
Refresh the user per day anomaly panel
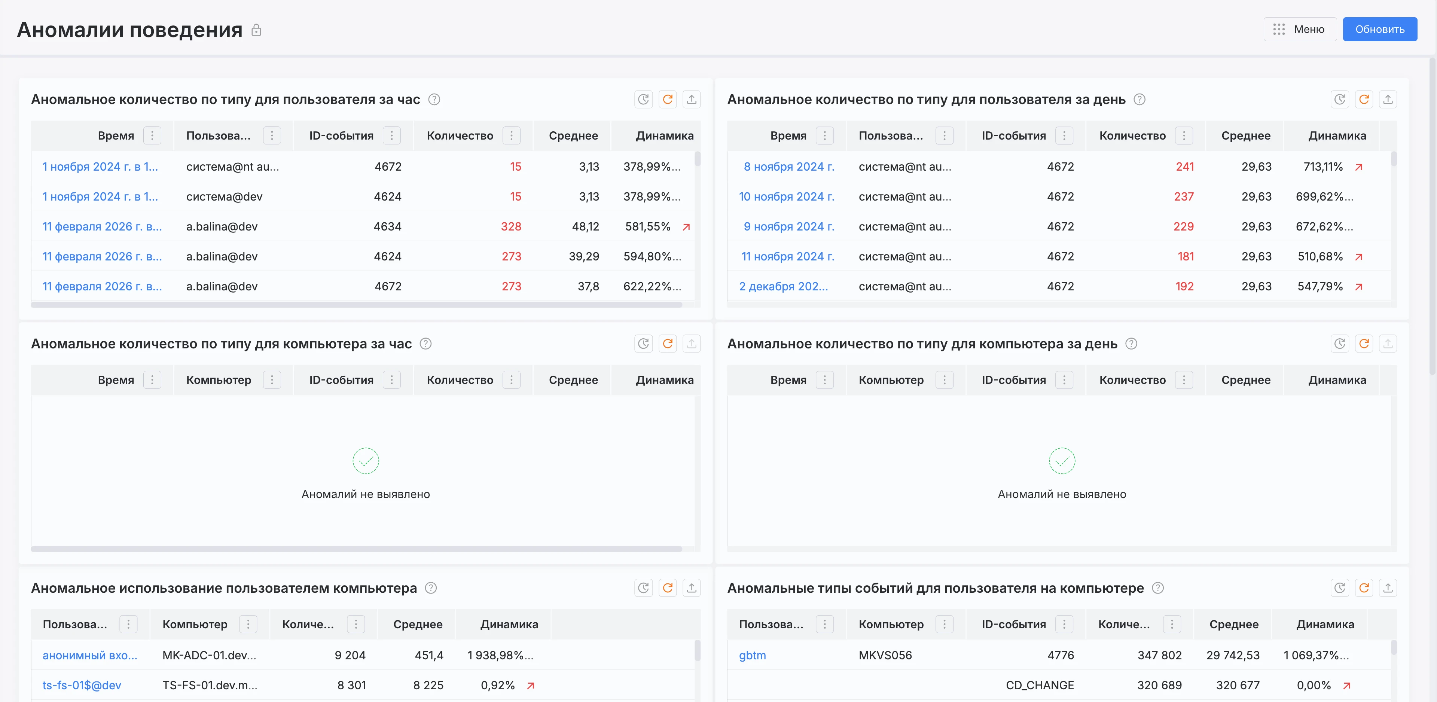(x=1364, y=99)
